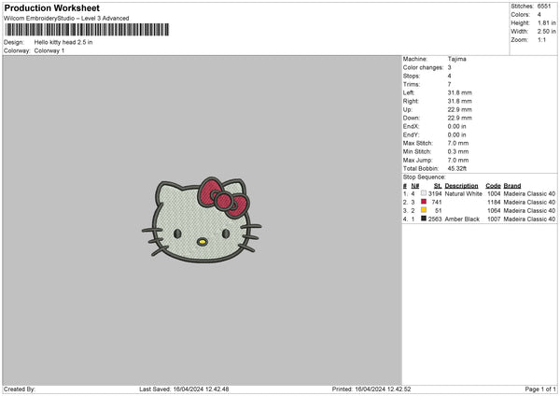Click the Description column header
Image resolution: width=560 pixels, height=396 pixels.
[x=461, y=186]
